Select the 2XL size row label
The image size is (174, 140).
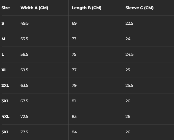point(5,85)
